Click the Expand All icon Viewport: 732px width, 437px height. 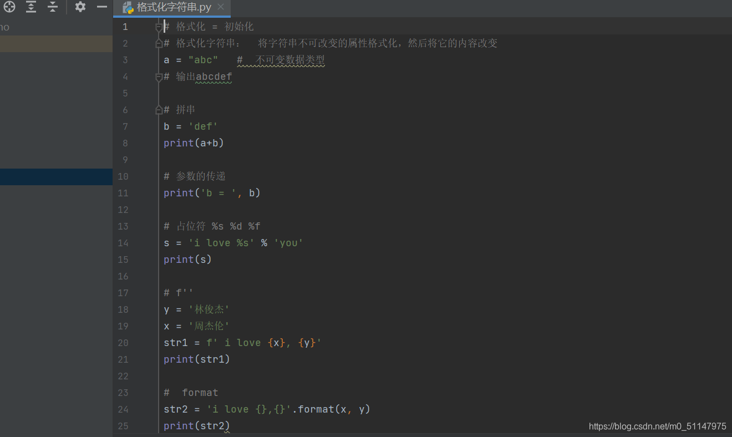31,7
